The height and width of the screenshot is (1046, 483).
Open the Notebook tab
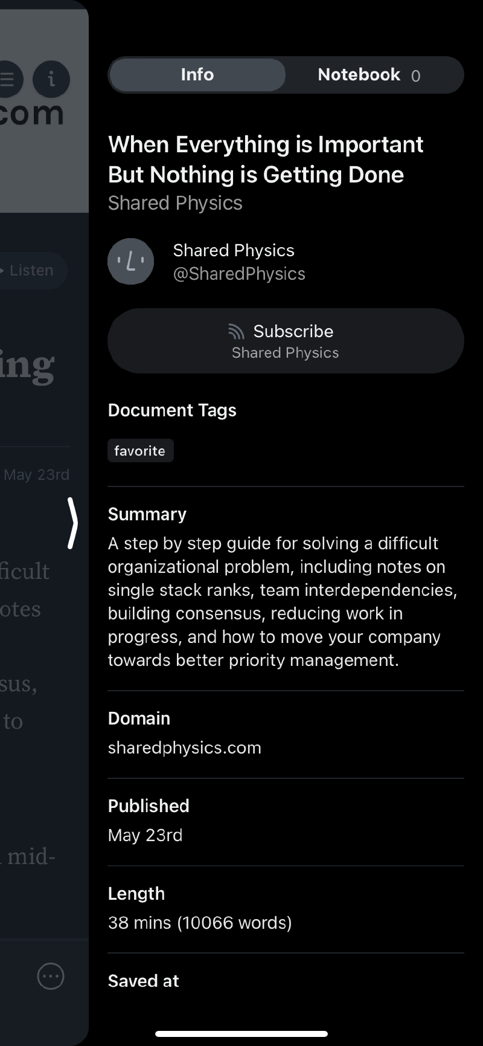pyautogui.click(x=359, y=75)
